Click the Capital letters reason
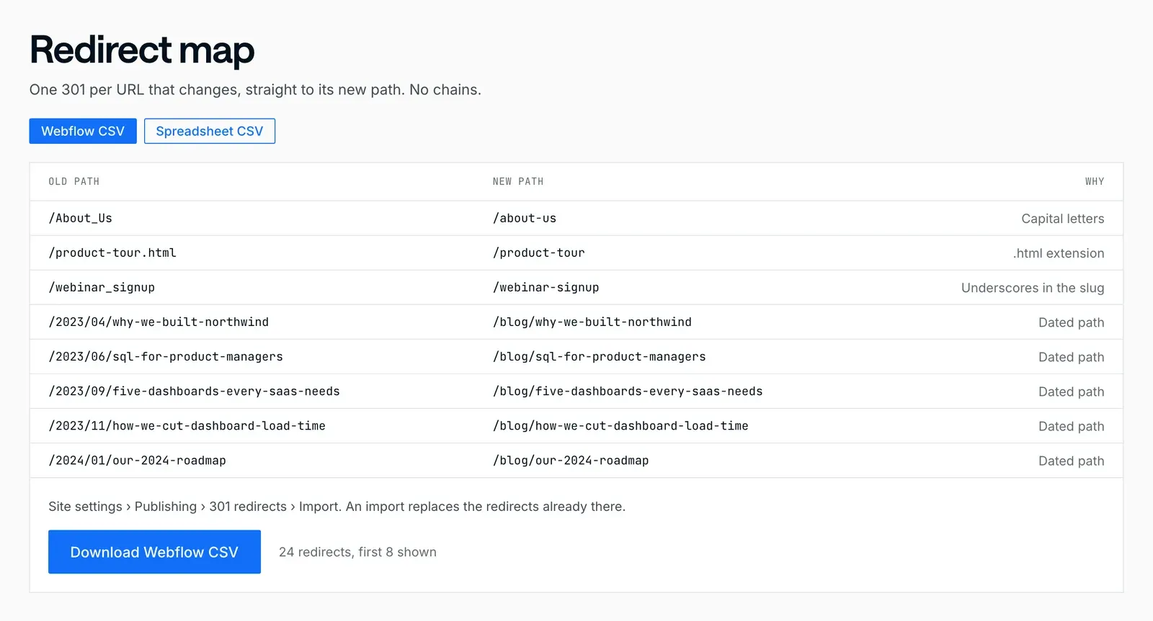Screen dimensions: 1153x621 pos(1062,219)
